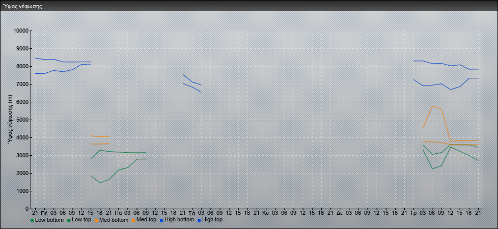Click the Ύψος νέφωσης (m) vertical axis title
The width and height of the screenshot is (498, 229).
(11, 120)
